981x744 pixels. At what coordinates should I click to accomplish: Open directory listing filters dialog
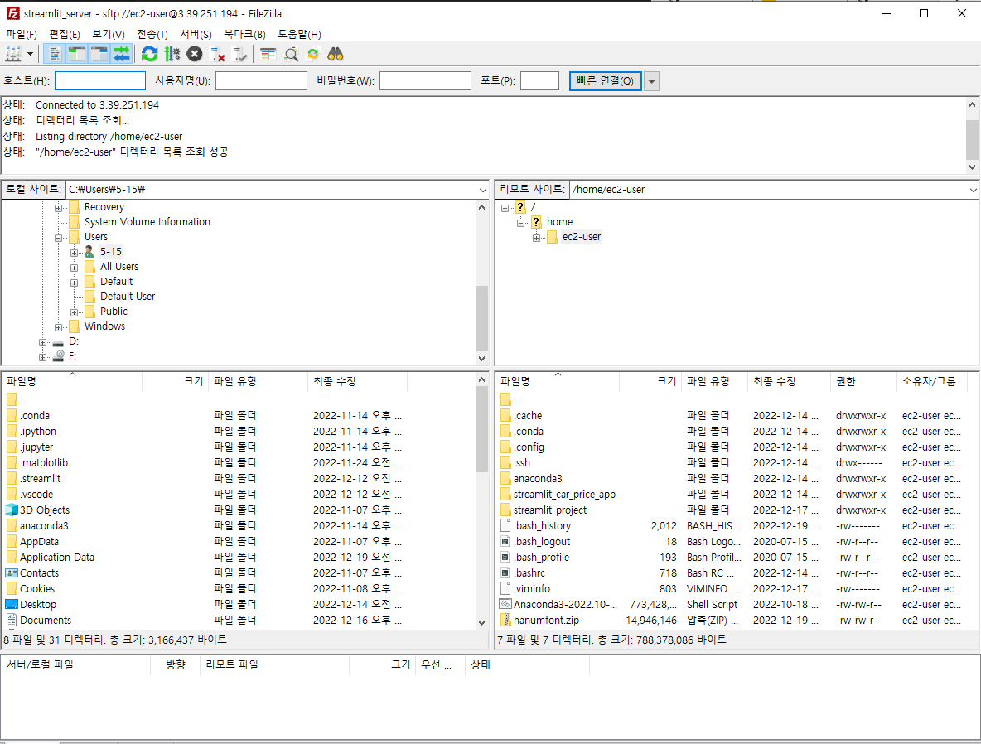point(268,55)
